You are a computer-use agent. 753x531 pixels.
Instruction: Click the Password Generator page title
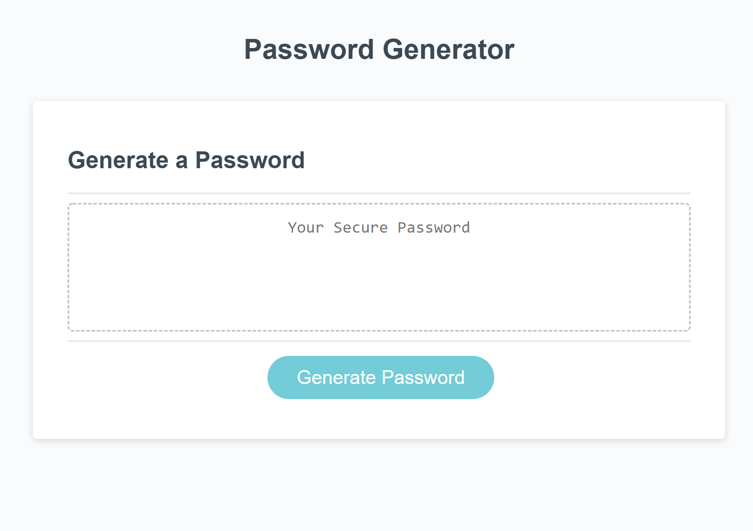(x=379, y=49)
